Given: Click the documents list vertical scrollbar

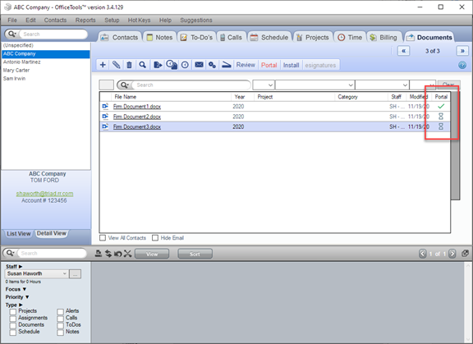Looking at the screenshot, I should point(456,145).
